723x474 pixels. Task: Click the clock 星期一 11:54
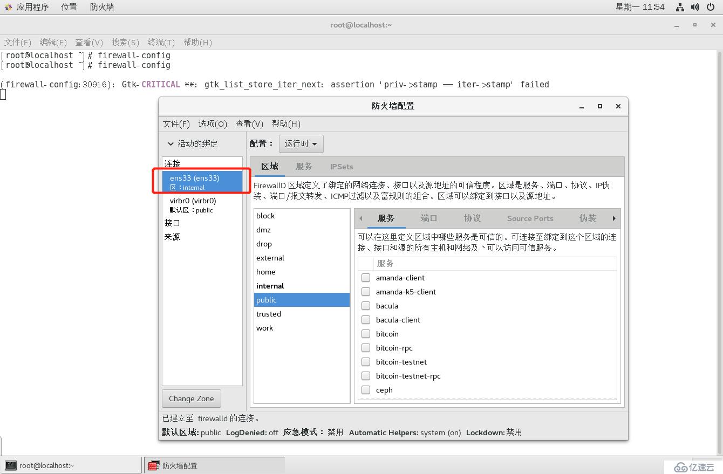point(640,7)
